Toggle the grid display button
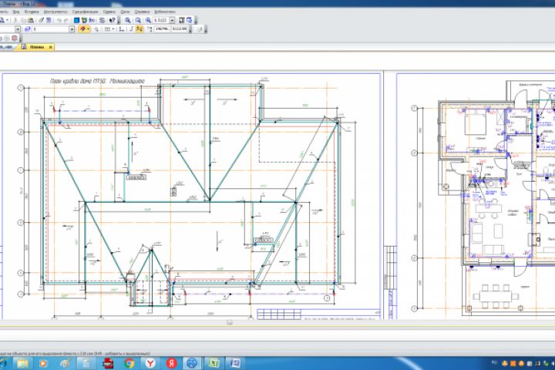 click(x=109, y=29)
